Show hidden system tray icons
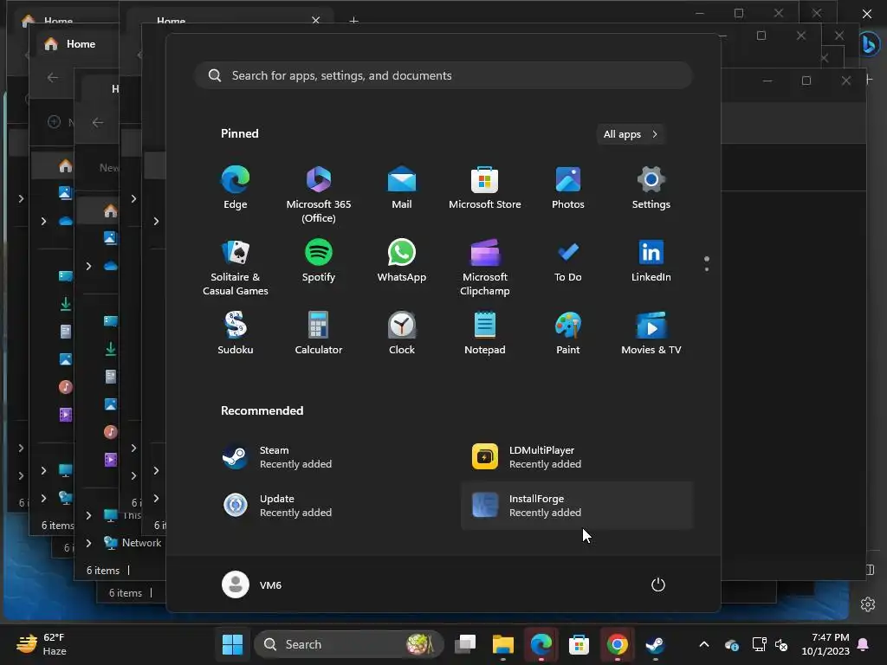The image size is (887, 665). point(704,644)
